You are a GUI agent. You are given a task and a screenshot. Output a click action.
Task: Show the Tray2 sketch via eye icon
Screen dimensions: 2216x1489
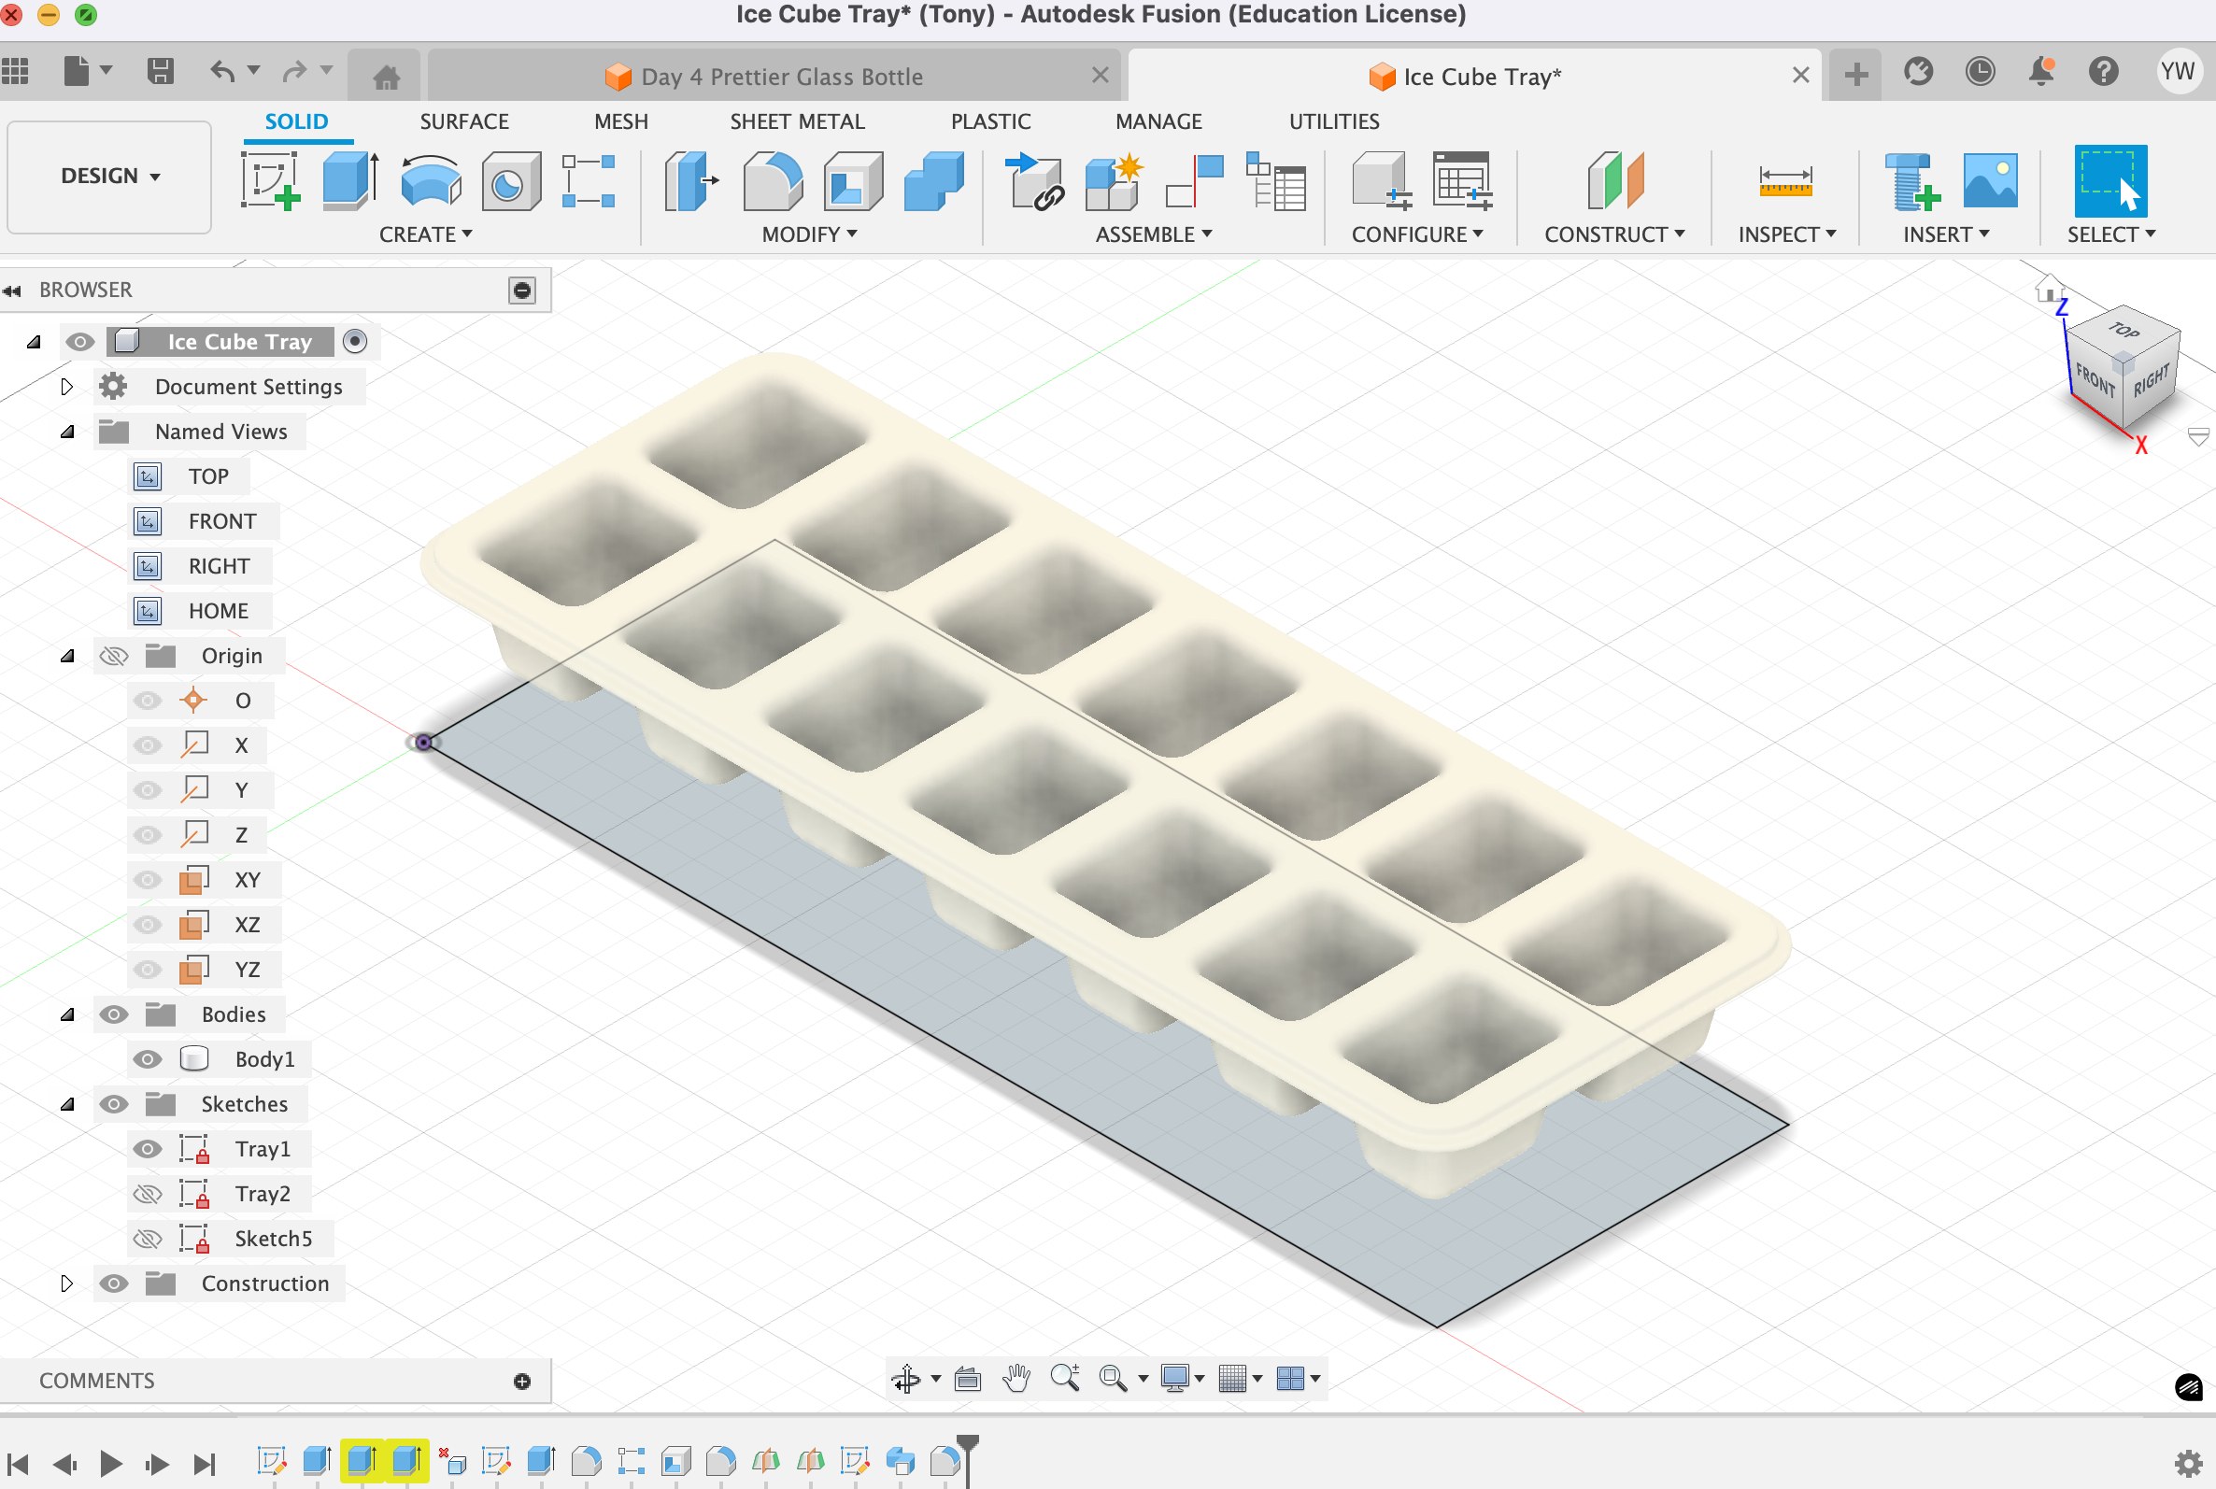coord(148,1195)
